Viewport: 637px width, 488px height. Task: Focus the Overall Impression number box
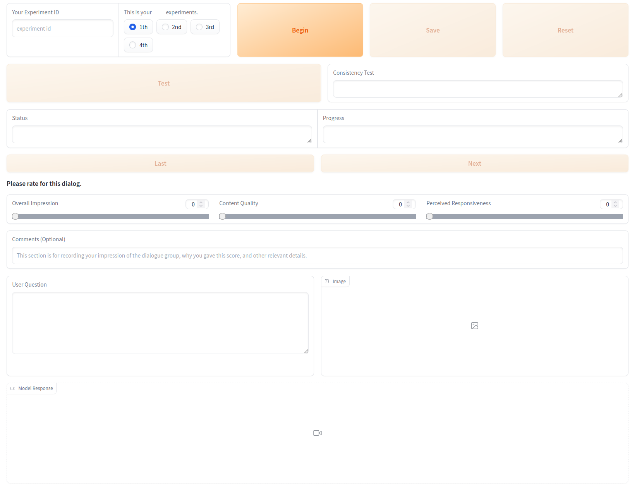click(x=197, y=204)
